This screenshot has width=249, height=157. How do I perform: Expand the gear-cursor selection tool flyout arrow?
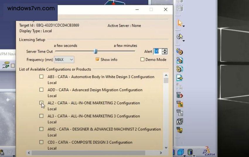click(184, 41)
